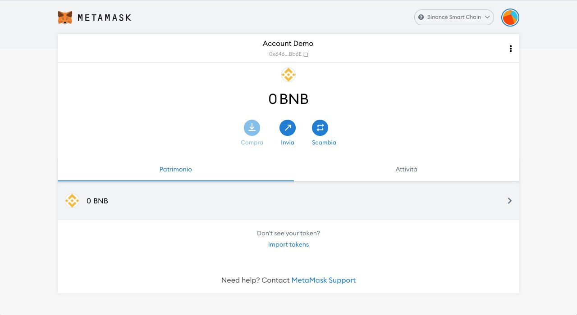Open the 0 BNB asset row
Viewport: 577px width, 315px height.
click(x=288, y=201)
